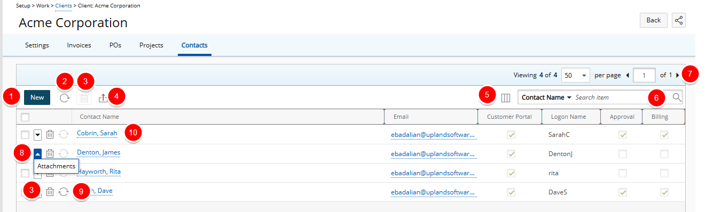Toggle Customer Portal checkbox for DaveS

click(511, 192)
